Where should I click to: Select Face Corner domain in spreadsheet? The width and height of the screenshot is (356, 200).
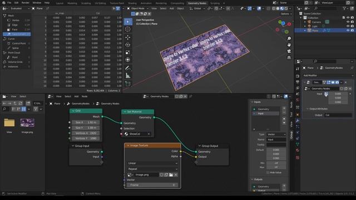17,34
